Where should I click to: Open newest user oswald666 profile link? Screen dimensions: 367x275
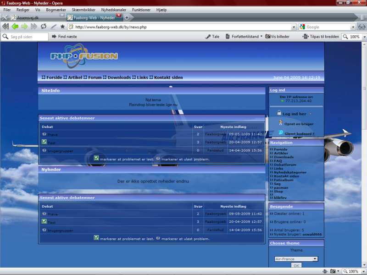click(x=312, y=234)
